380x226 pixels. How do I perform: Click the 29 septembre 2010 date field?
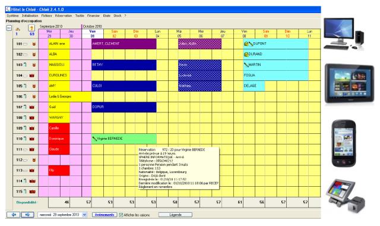[x=60, y=215]
